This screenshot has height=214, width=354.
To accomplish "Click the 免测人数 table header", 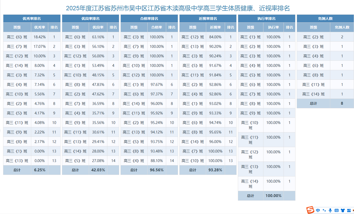I will [x=325, y=18].
